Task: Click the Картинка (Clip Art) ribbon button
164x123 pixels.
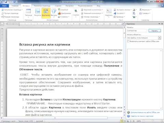Action: (x=46, y=13)
